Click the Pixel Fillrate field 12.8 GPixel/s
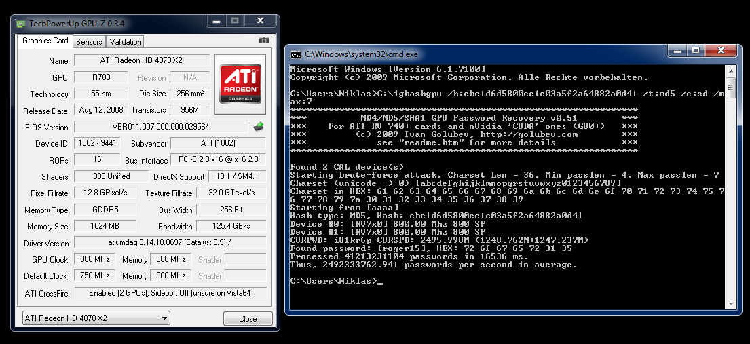 point(105,193)
